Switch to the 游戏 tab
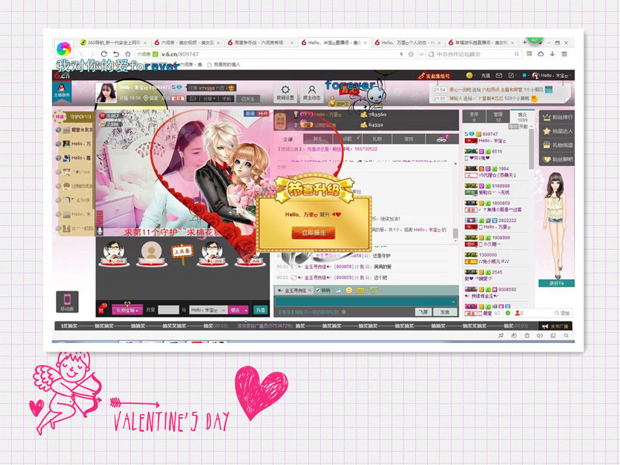The image size is (620, 465). tap(409, 139)
